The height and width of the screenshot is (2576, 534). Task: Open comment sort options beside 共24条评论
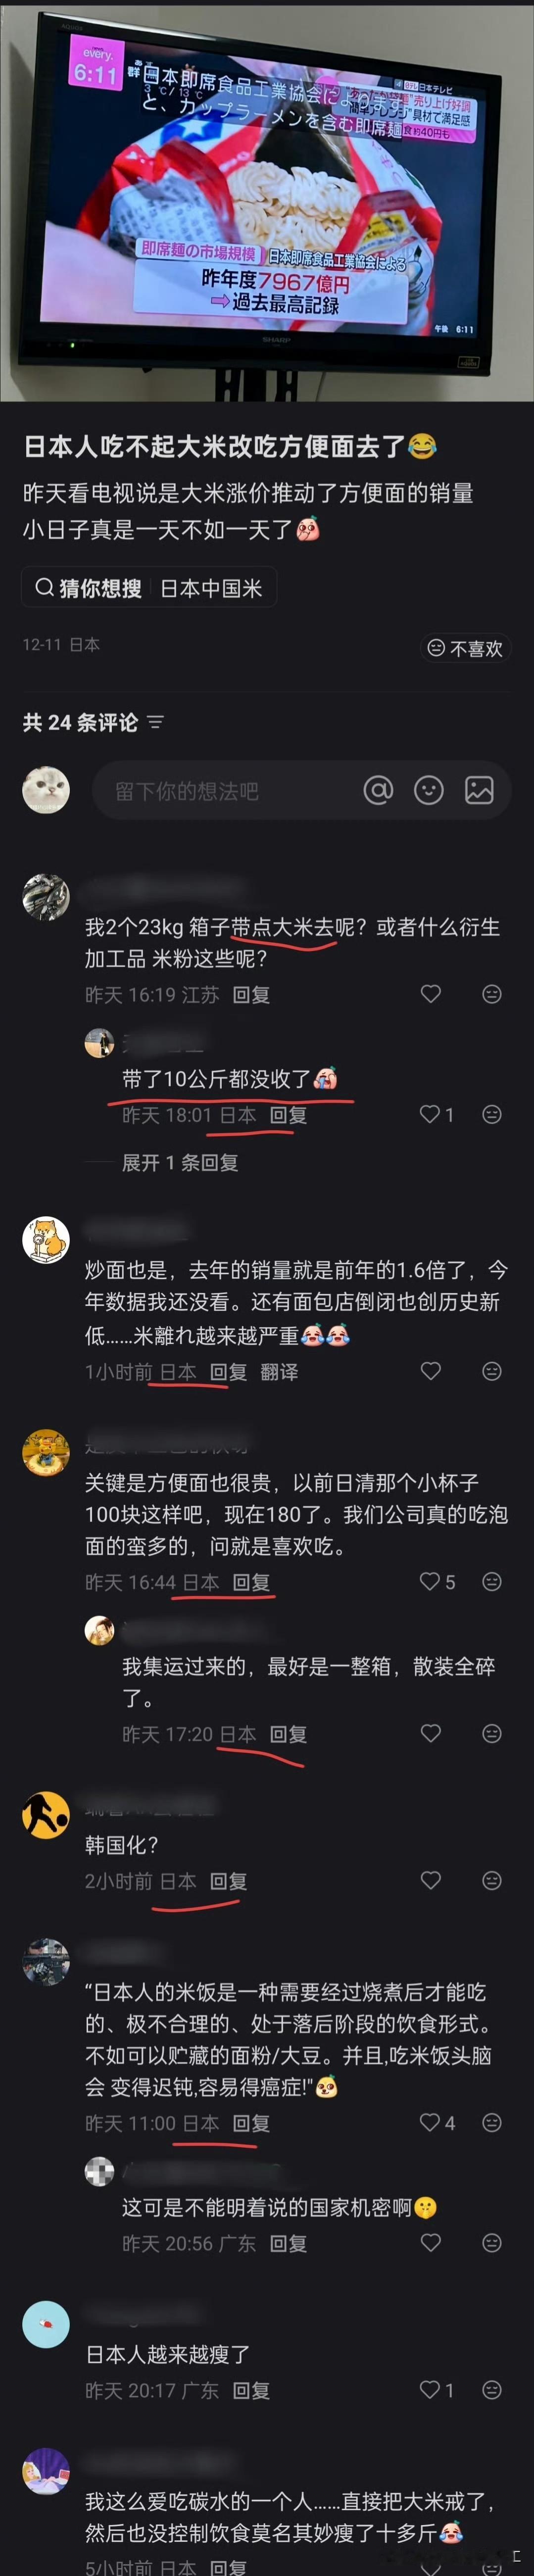(x=155, y=722)
